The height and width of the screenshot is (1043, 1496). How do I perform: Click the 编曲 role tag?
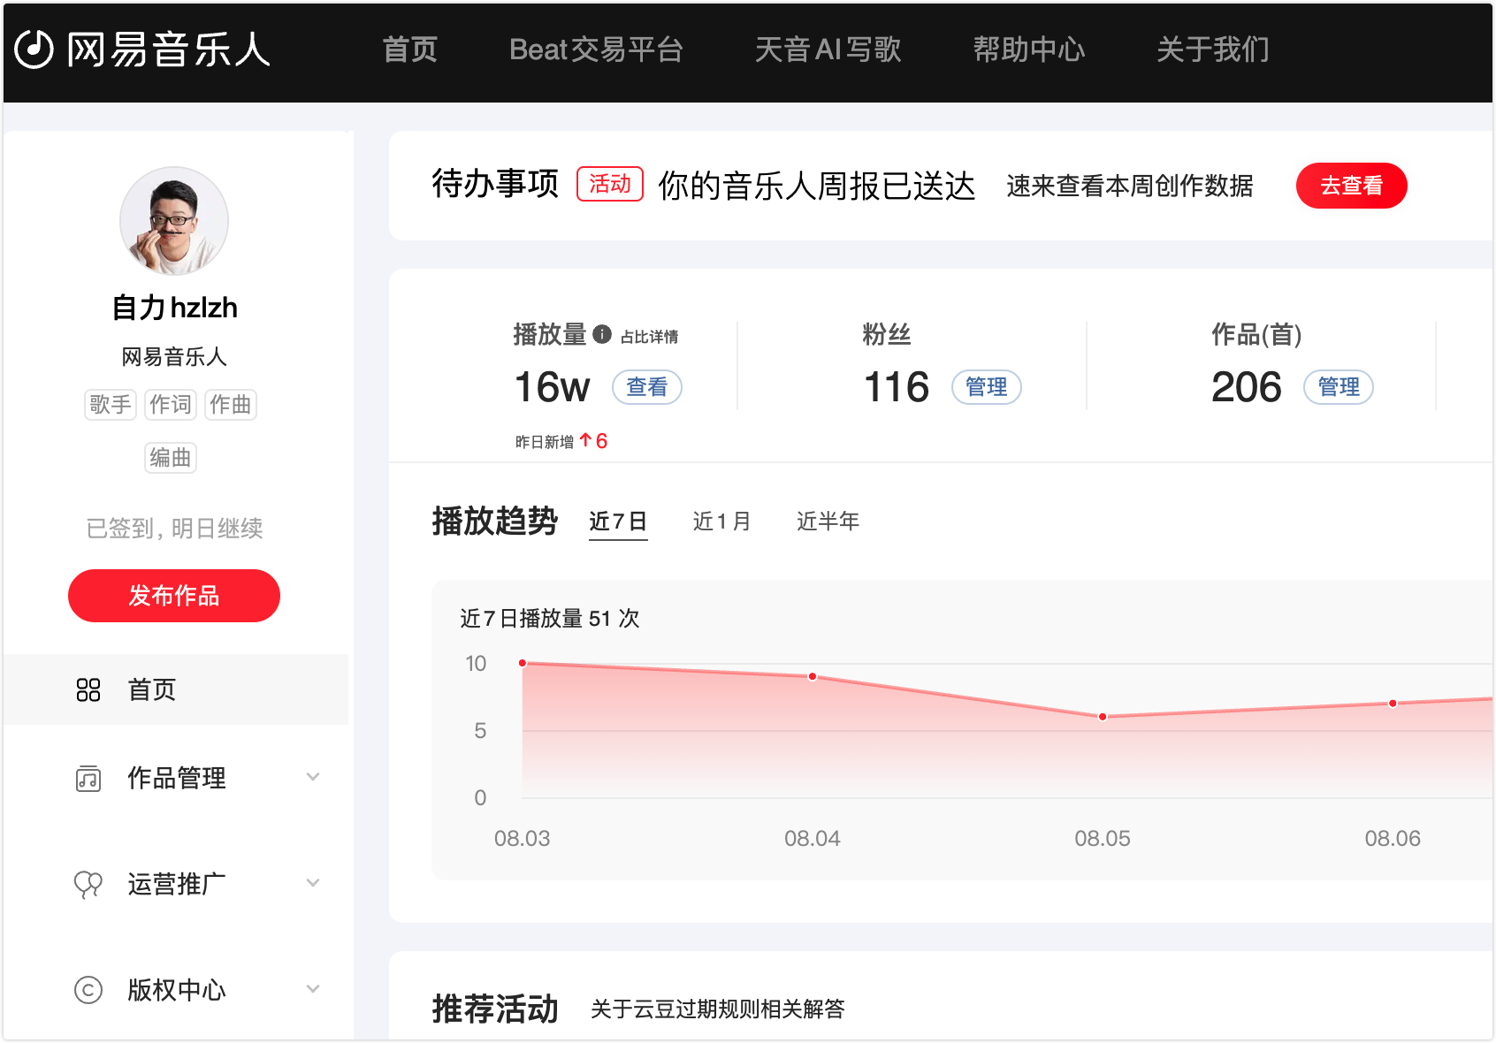[x=171, y=458]
